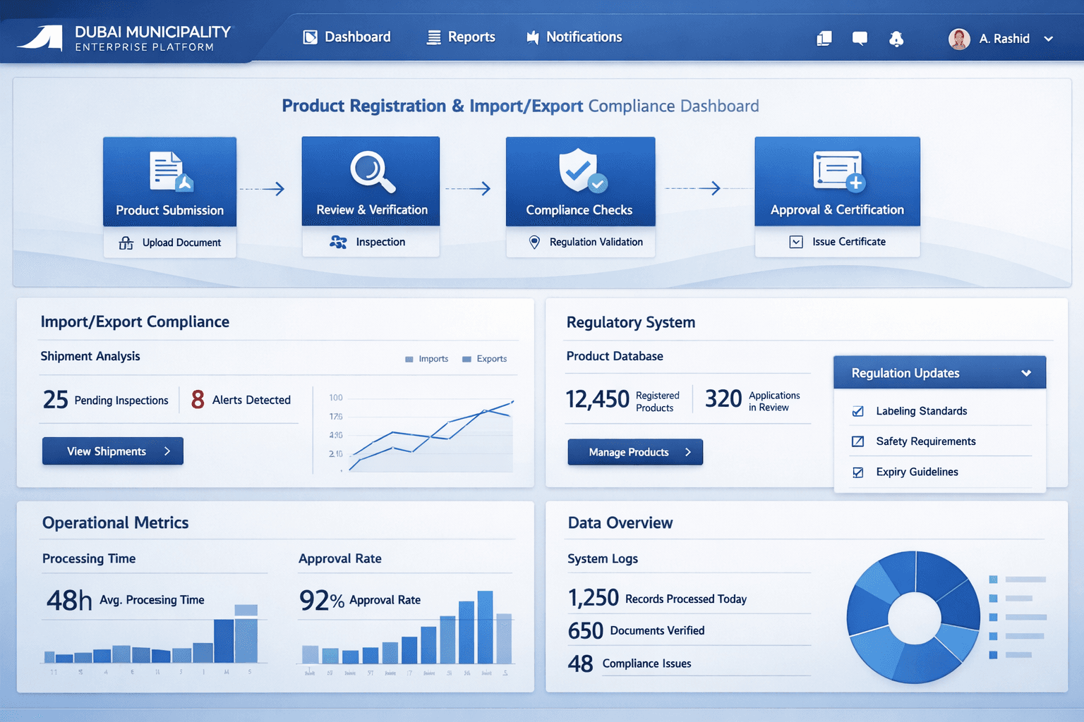Click the bell alerts icon in header
The image size is (1084, 722).
(x=896, y=39)
